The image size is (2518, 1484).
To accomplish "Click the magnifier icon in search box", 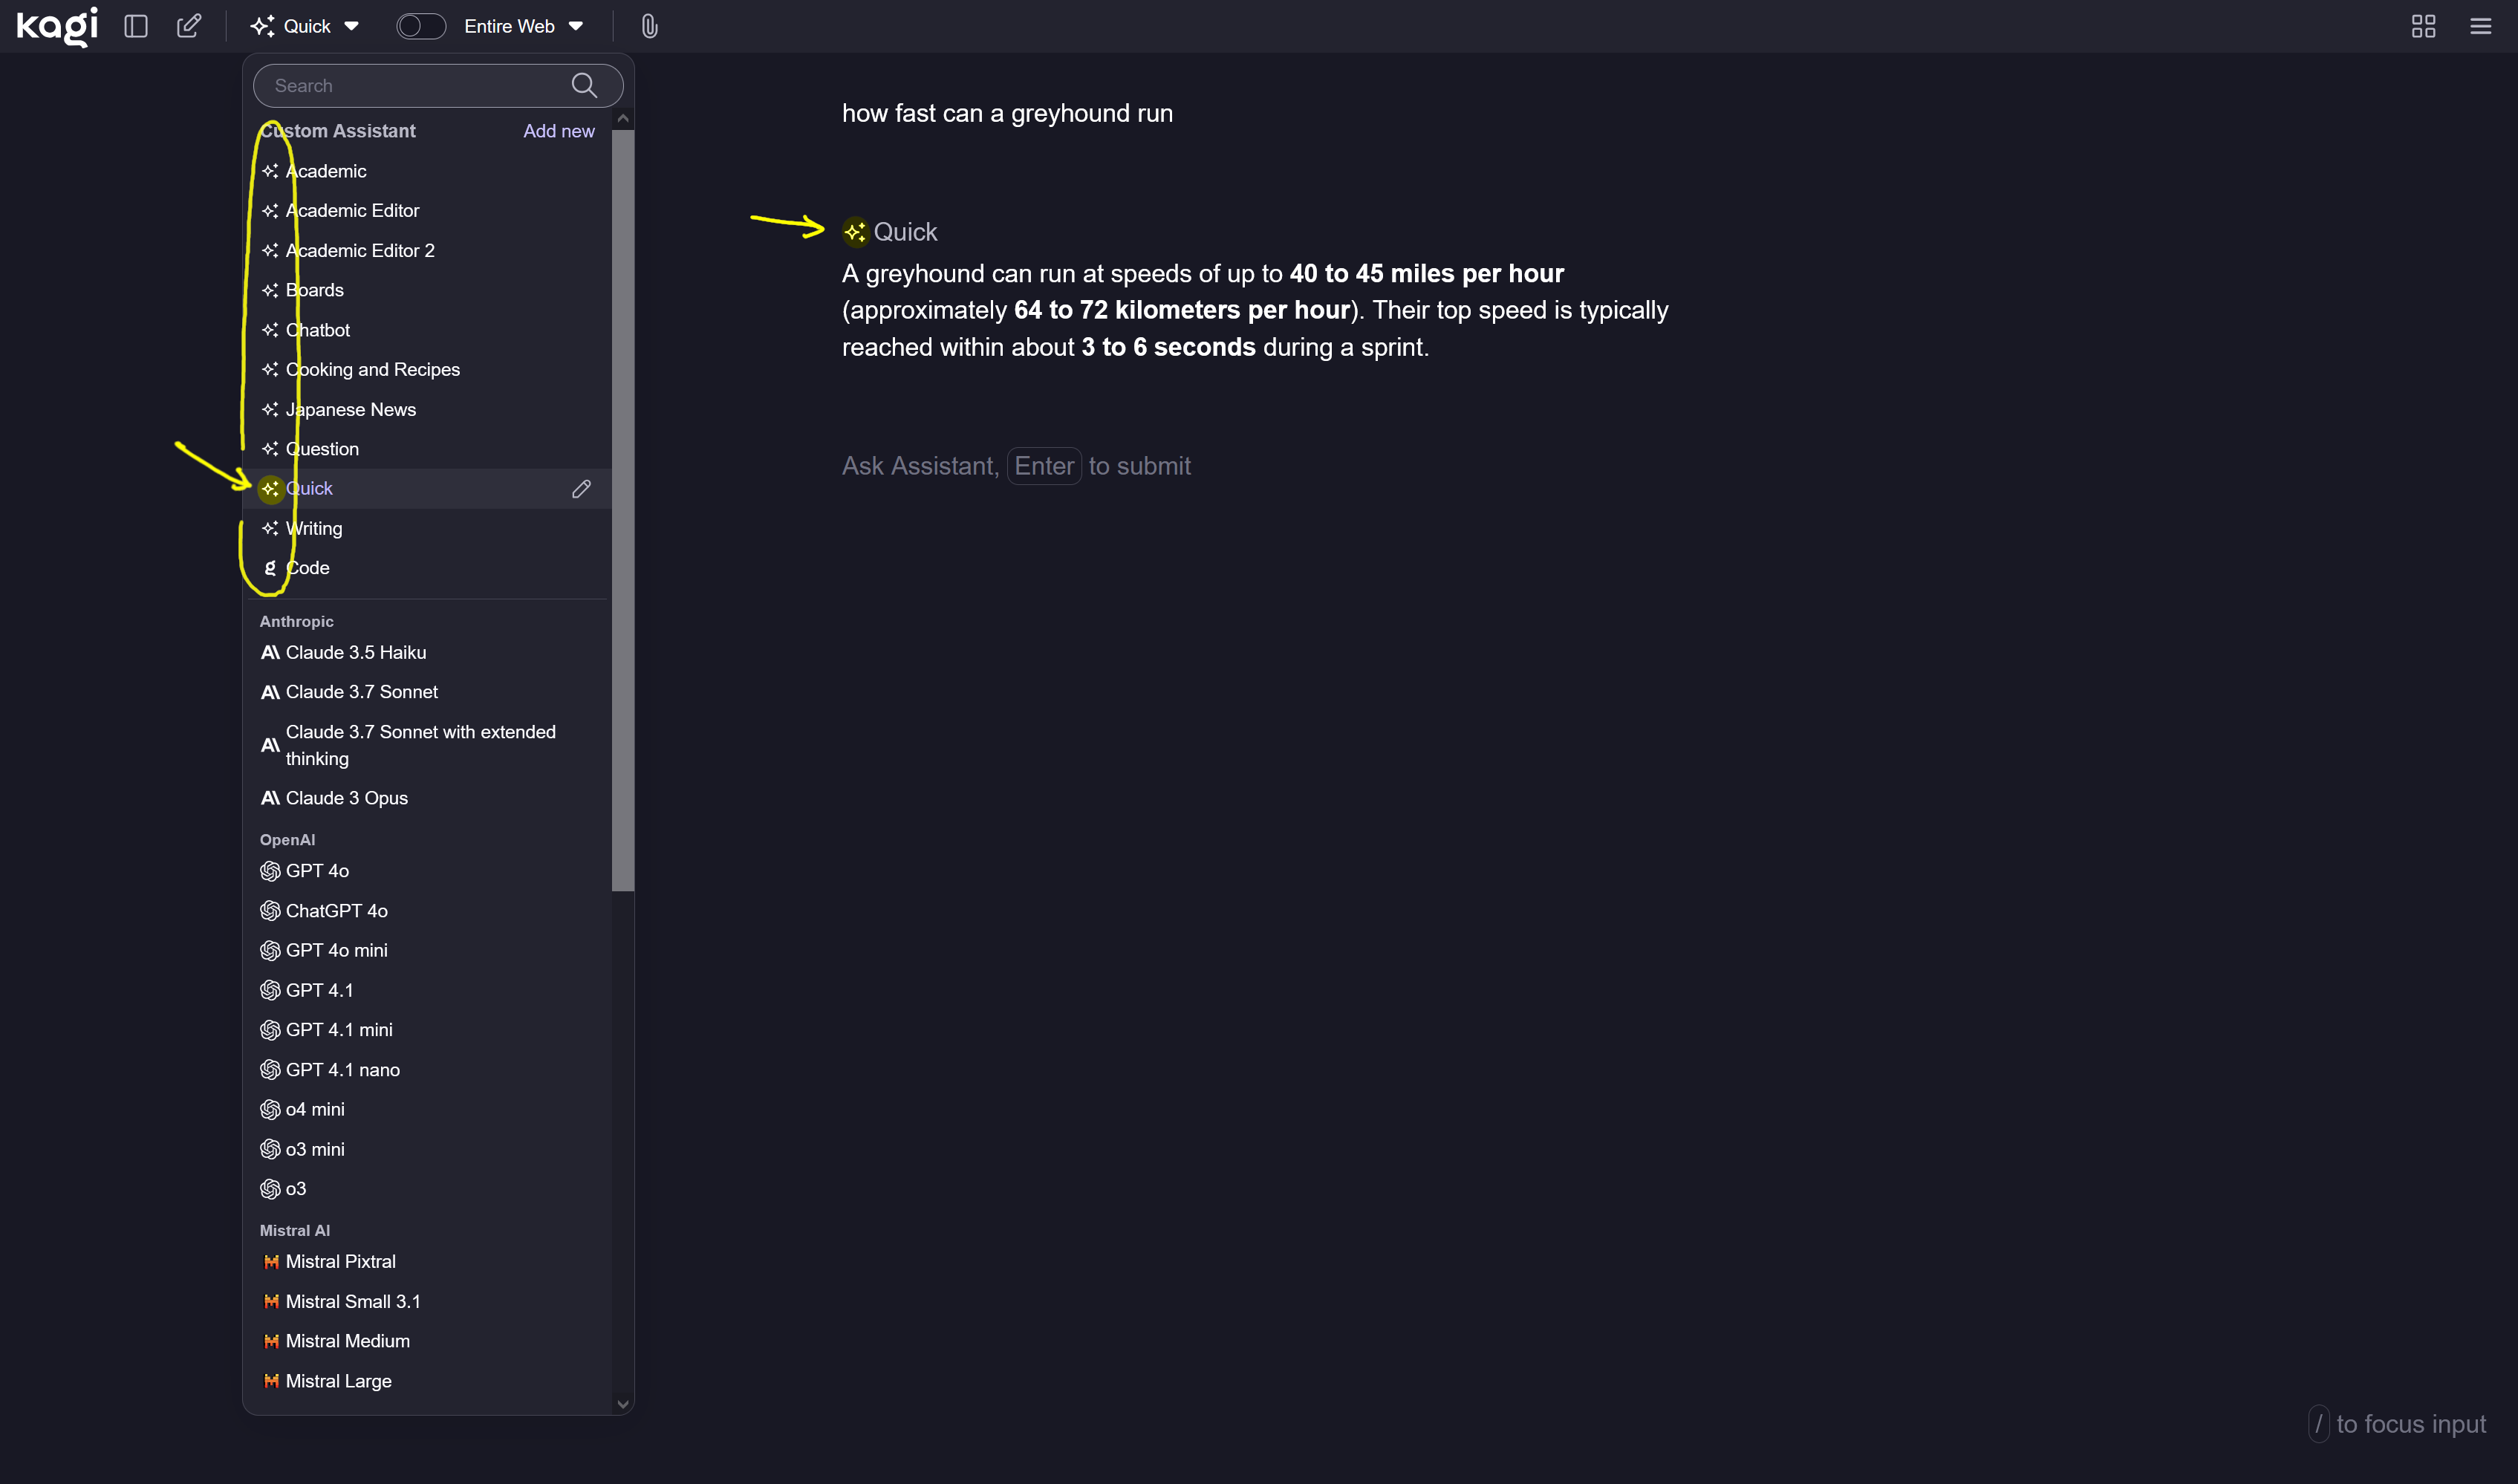I will [x=584, y=86].
